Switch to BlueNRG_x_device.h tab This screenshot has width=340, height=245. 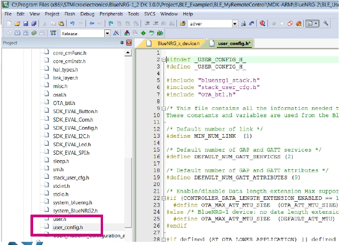[x=172, y=43]
